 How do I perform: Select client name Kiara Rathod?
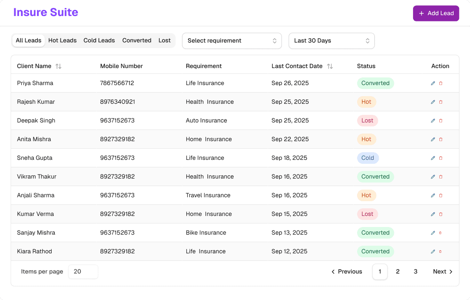pos(35,251)
